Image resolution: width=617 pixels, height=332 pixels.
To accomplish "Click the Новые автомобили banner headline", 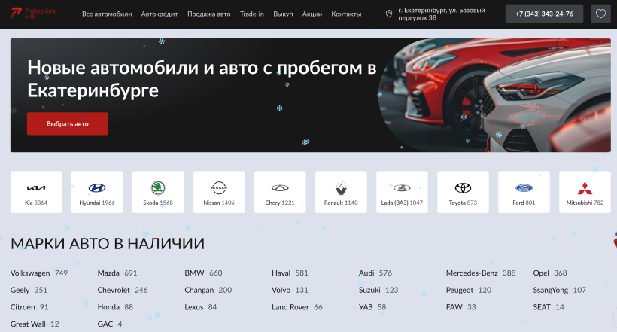I will (202, 79).
